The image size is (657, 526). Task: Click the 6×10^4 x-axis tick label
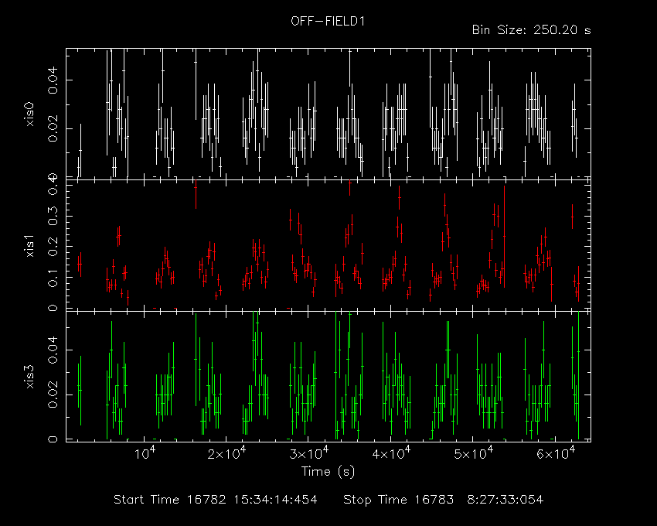tap(556, 453)
